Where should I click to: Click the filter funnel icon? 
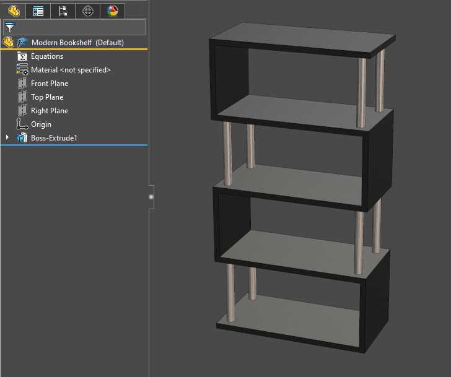[x=10, y=27]
